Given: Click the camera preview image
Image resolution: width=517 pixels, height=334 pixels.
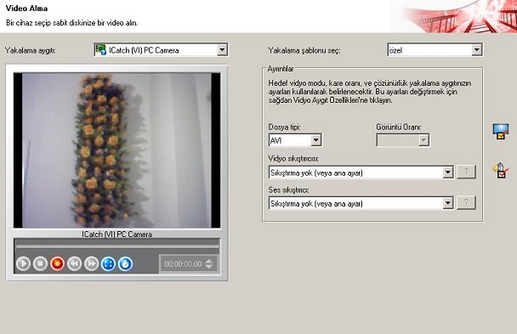Looking at the screenshot, I should coord(117,150).
